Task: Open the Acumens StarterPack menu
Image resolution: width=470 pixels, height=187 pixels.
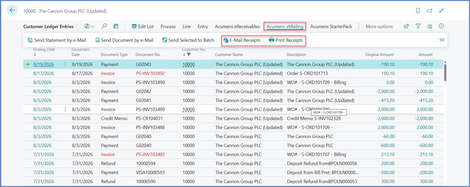Action: click(x=331, y=27)
